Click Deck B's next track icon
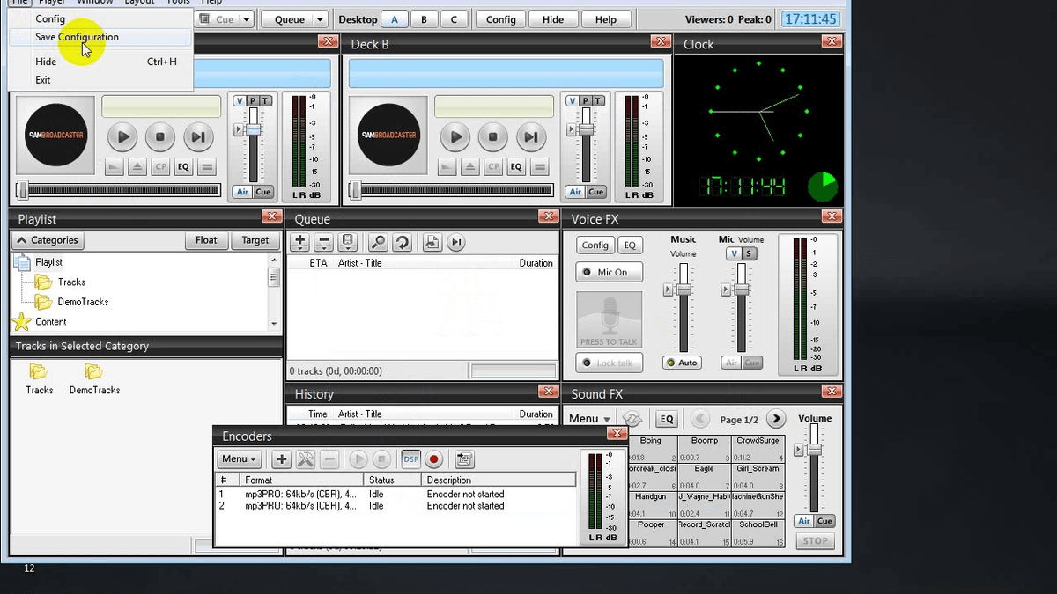Screen dimensions: 1057x594 coord(531,136)
